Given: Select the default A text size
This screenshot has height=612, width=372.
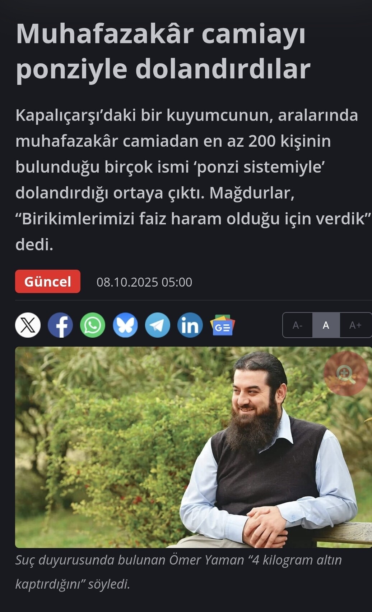Looking at the screenshot, I should [x=326, y=325].
